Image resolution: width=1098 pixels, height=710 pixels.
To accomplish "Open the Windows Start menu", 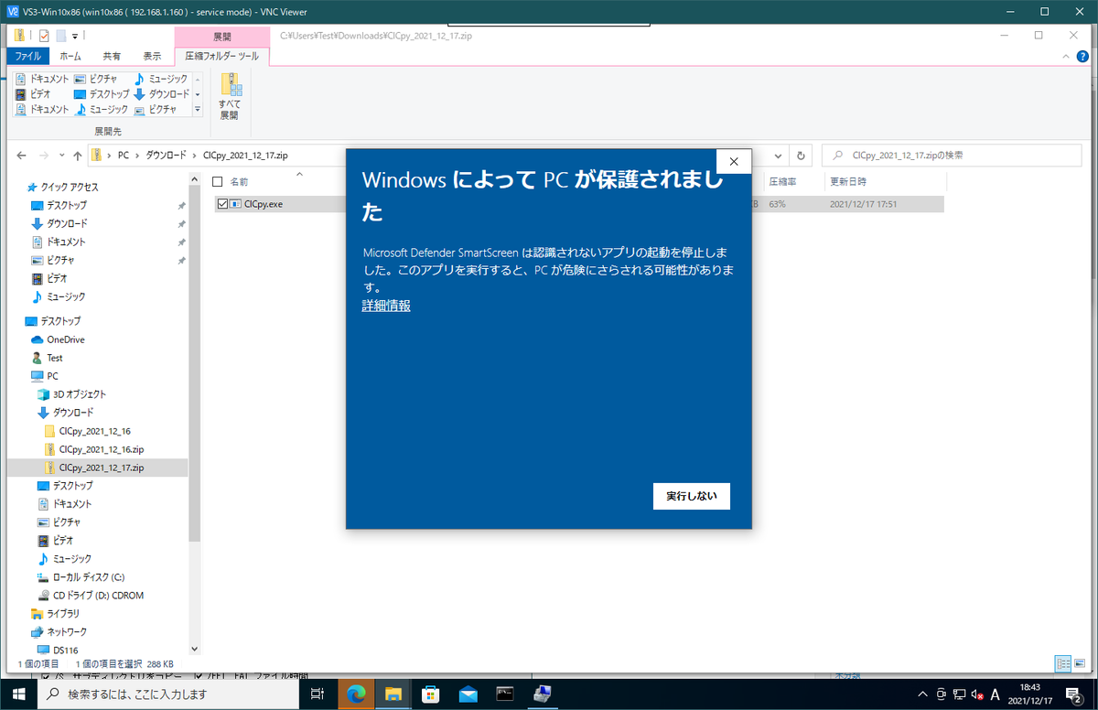I will 18,694.
